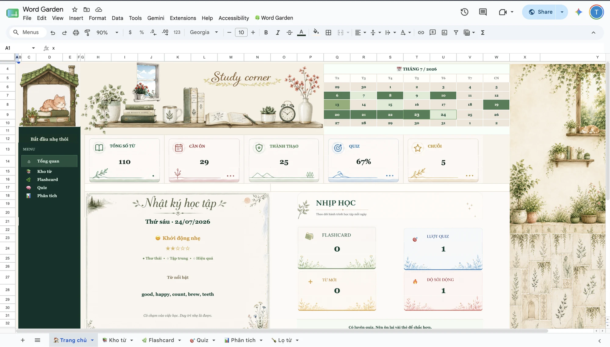Open more number formats (123)
Viewport: 610px width, 347px height.
click(177, 32)
